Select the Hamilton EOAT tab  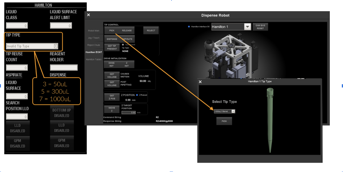point(94,52)
